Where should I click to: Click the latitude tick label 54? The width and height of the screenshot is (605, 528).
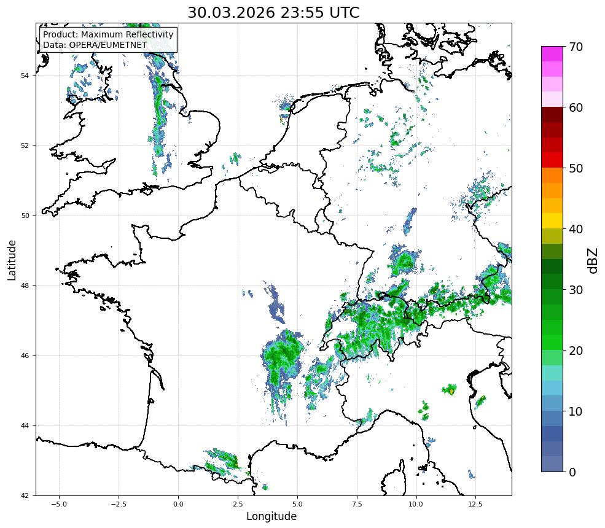tap(25, 76)
